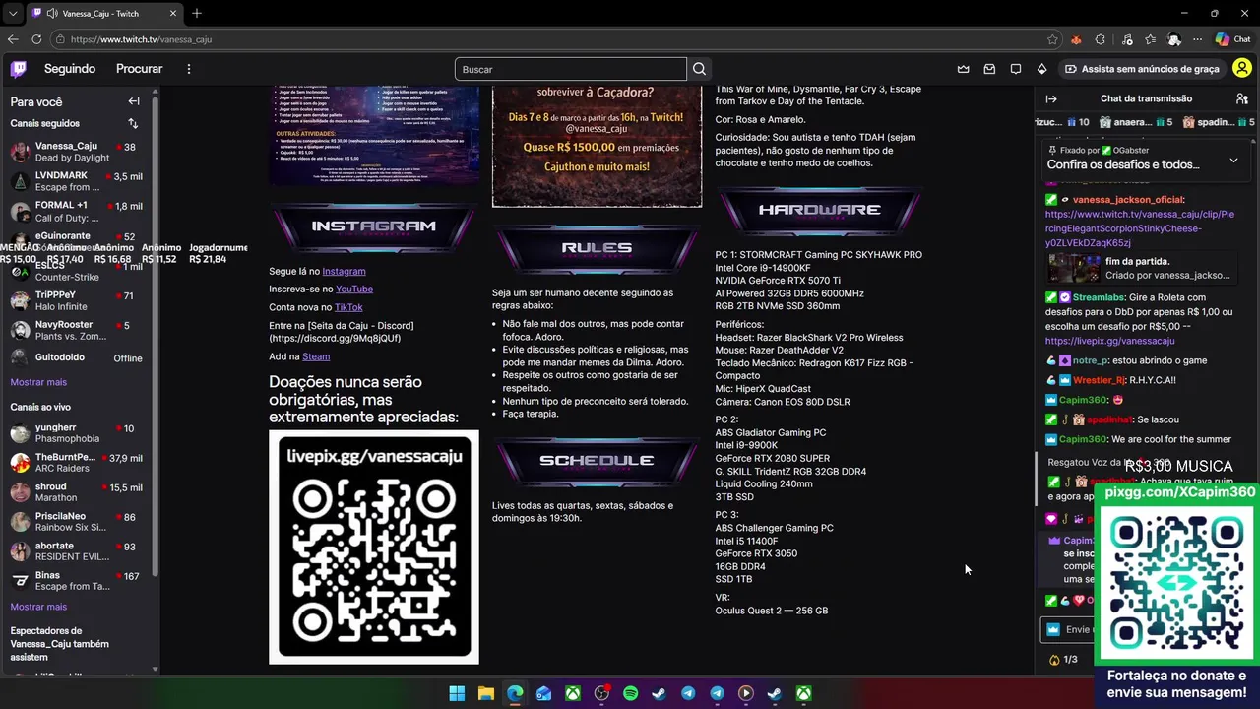
Task: Open Copilot Chat in Edge
Action: pos(1233,39)
